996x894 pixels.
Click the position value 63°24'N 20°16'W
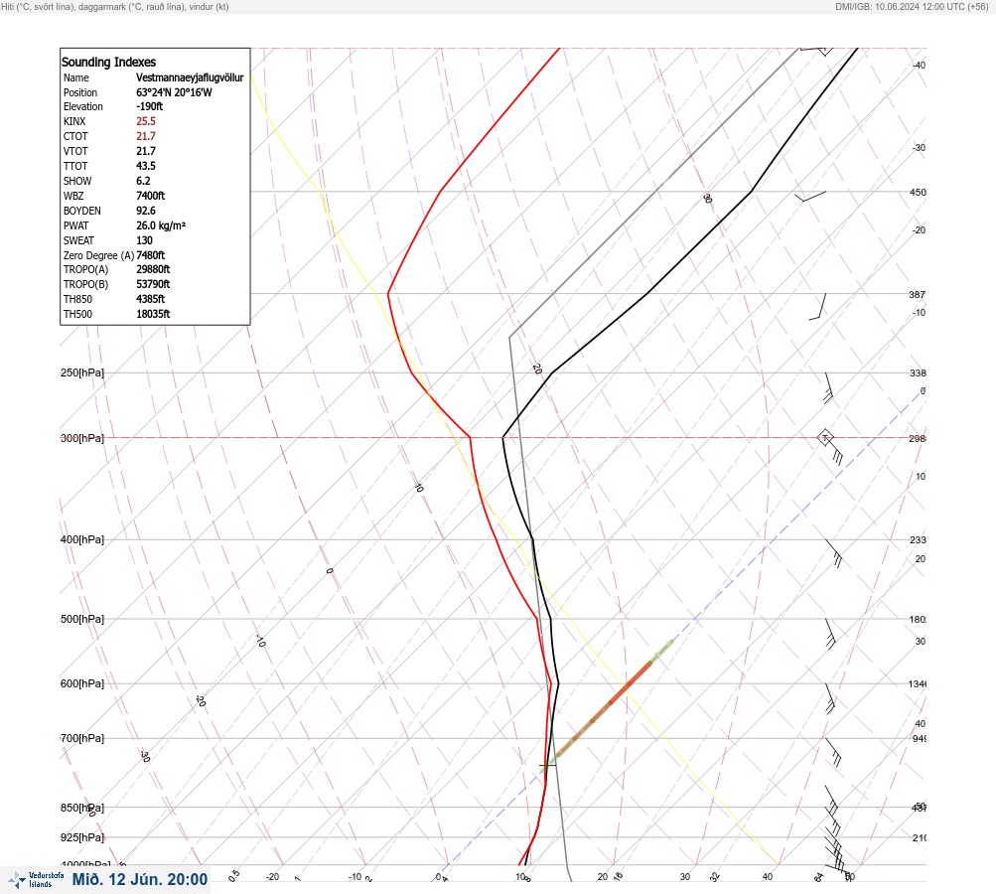(x=174, y=92)
